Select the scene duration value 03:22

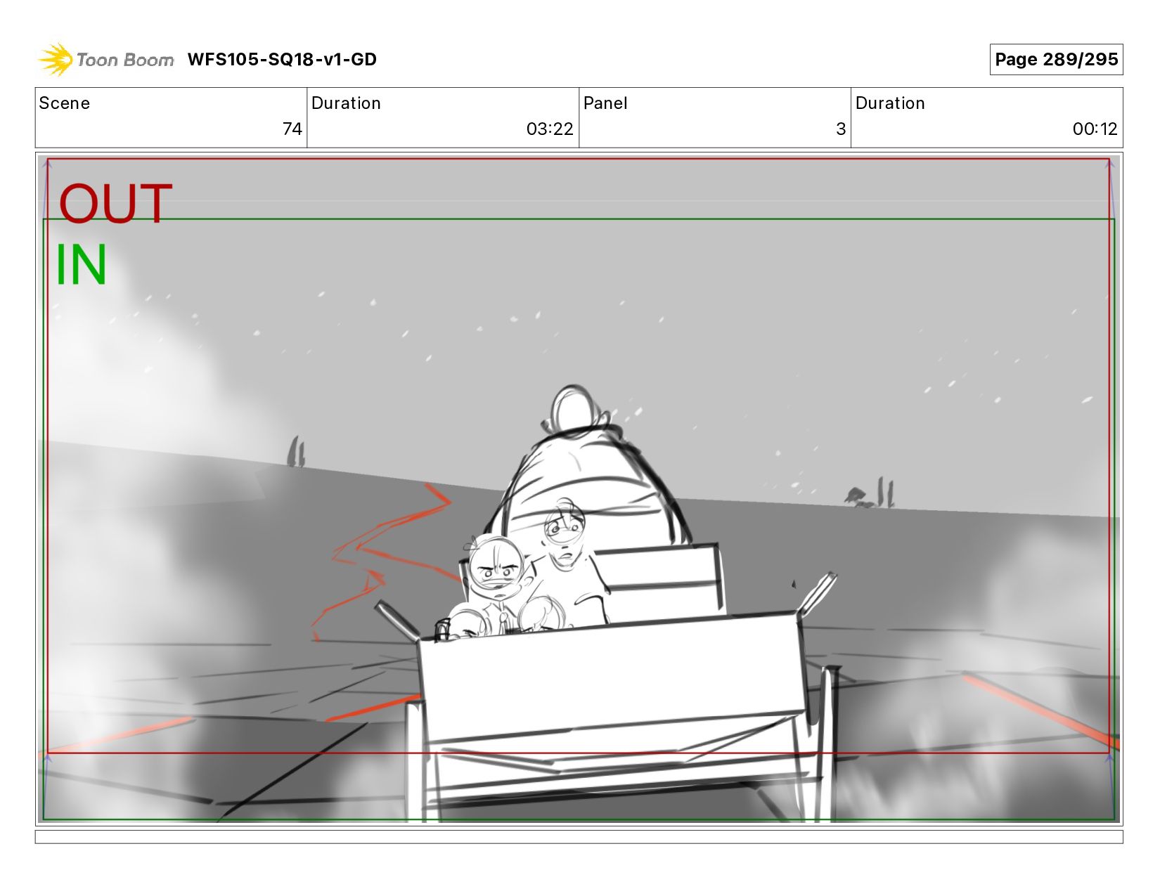point(550,129)
